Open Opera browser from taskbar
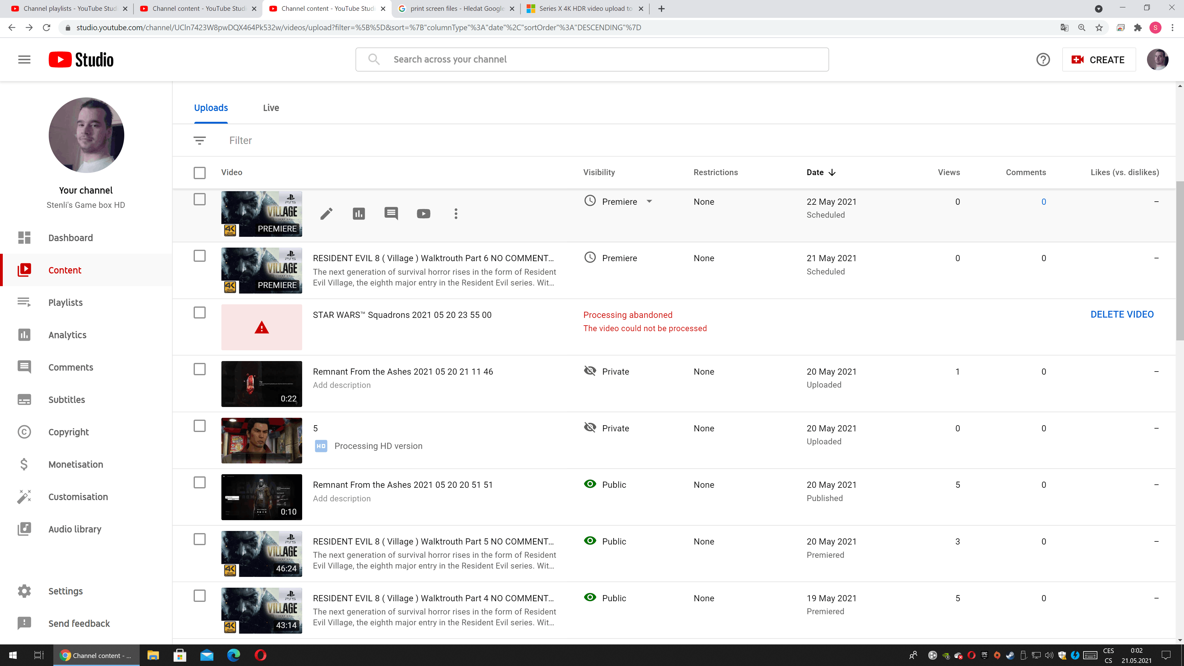1184x666 pixels. (x=261, y=655)
